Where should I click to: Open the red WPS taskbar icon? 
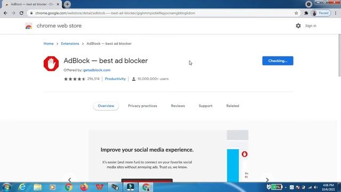point(100,187)
